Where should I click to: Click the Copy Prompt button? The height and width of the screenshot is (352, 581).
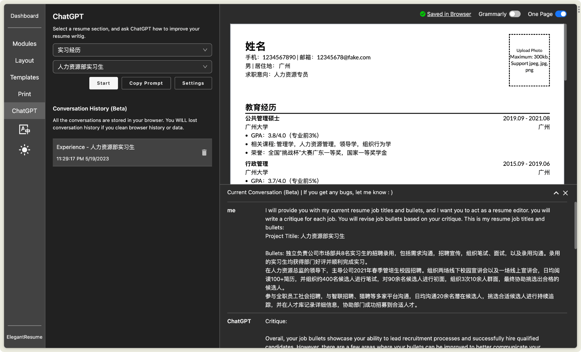(x=146, y=83)
